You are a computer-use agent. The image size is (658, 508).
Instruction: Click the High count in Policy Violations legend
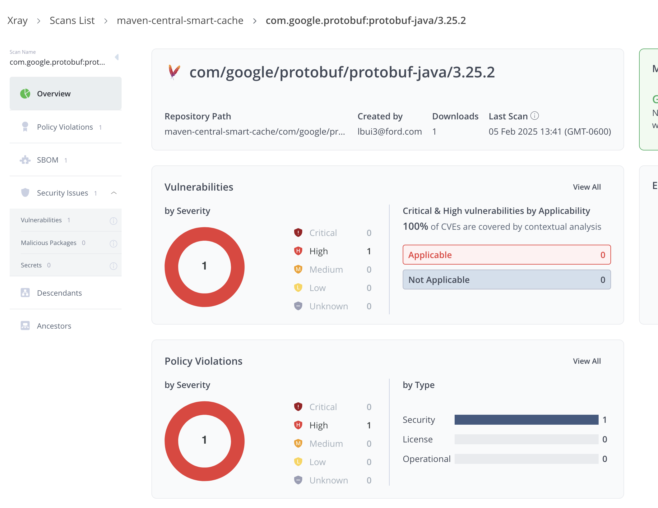click(369, 425)
